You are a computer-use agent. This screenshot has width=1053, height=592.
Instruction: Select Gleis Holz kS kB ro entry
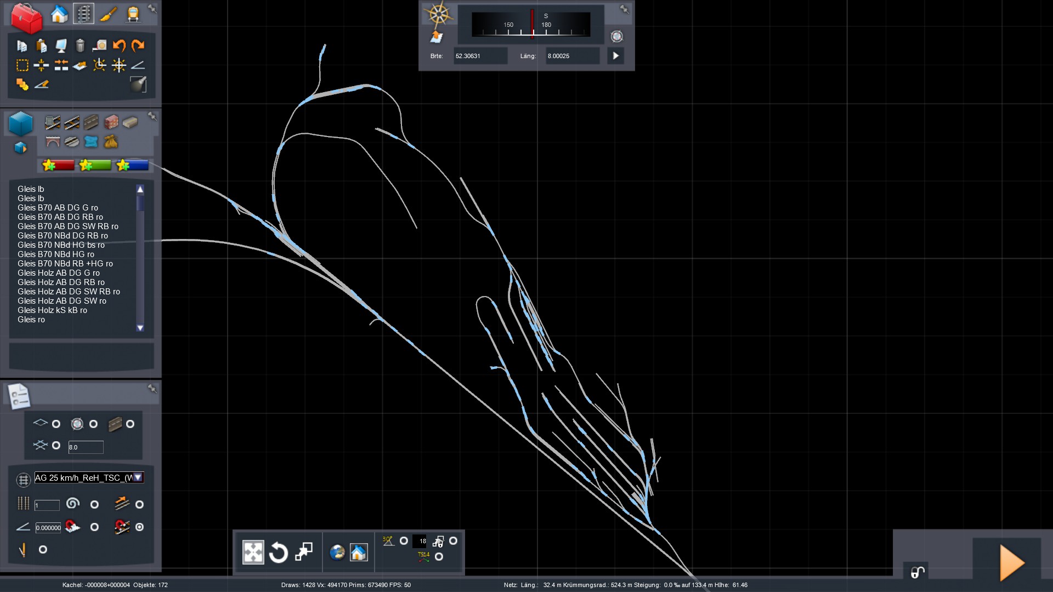(52, 310)
